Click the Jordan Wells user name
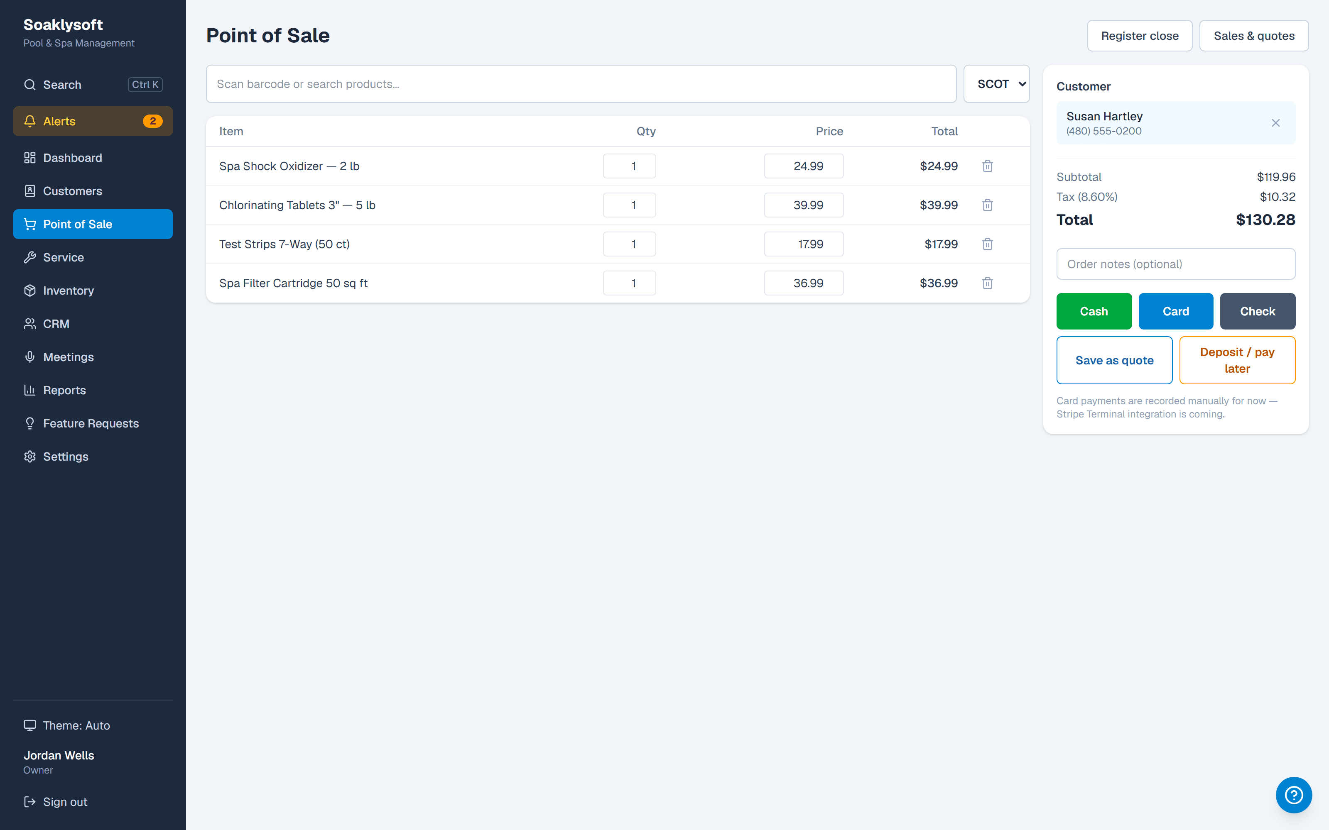Viewport: 1329px width, 830px height. tap(59, 755)
